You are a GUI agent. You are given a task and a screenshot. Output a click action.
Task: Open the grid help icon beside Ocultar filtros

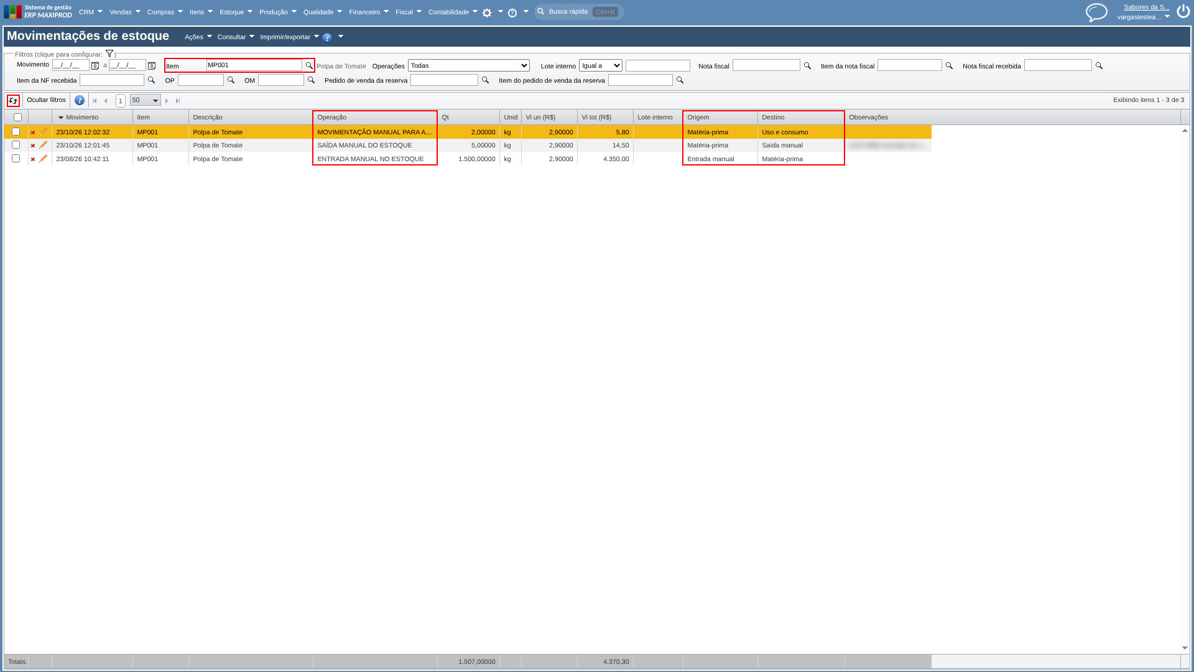coord(80,100)
